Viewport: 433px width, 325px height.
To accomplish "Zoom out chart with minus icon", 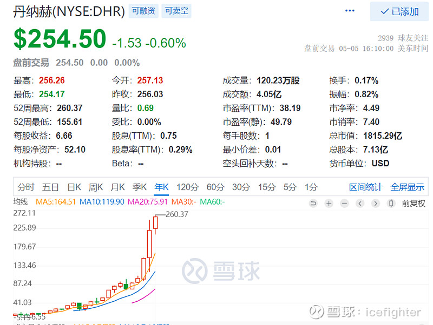I will (344, 204).
